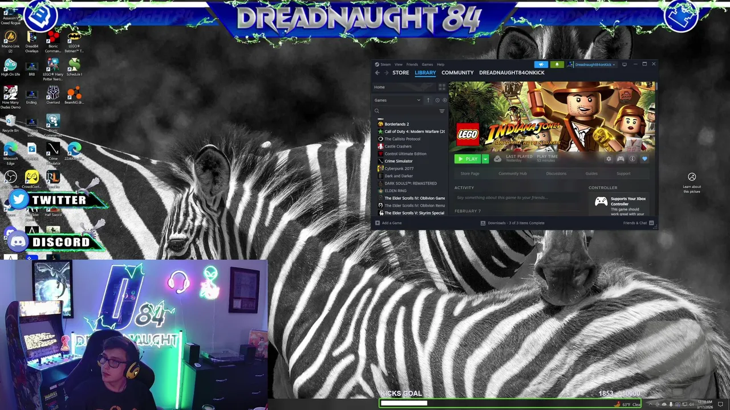Open the DREADNAUGHT84ONKICK profile tab

coord(512,73)
